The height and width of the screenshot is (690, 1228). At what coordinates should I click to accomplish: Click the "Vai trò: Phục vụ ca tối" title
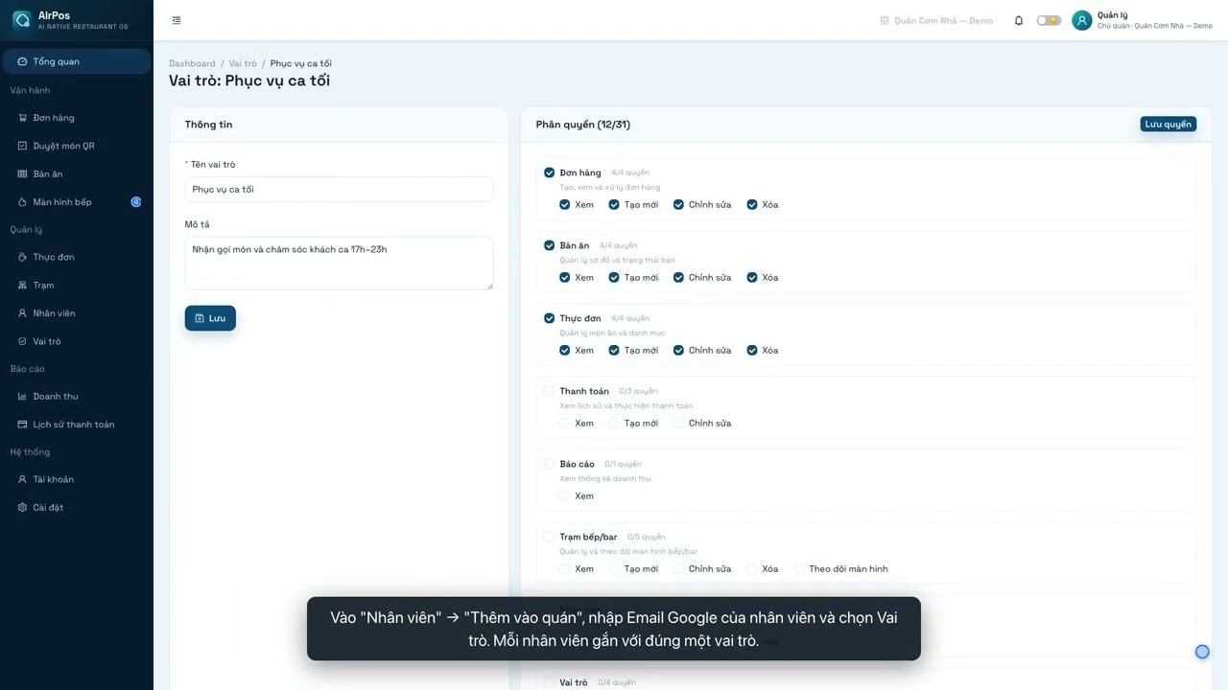tap(249, 80)
